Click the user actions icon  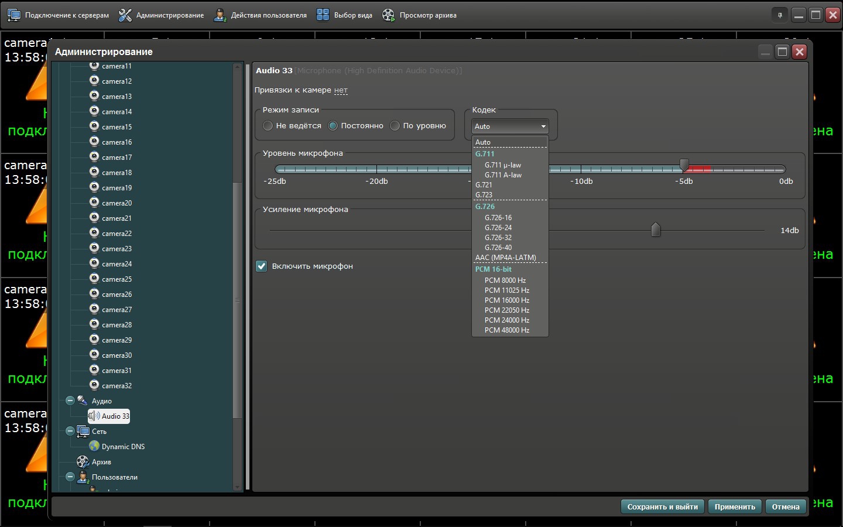[x=220, y=15]
